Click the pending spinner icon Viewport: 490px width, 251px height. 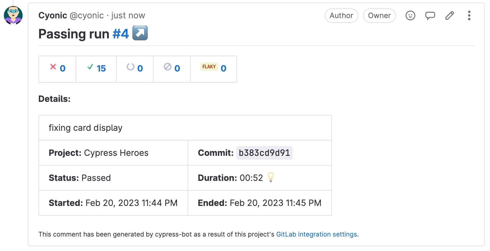click(x=130, y=67)
